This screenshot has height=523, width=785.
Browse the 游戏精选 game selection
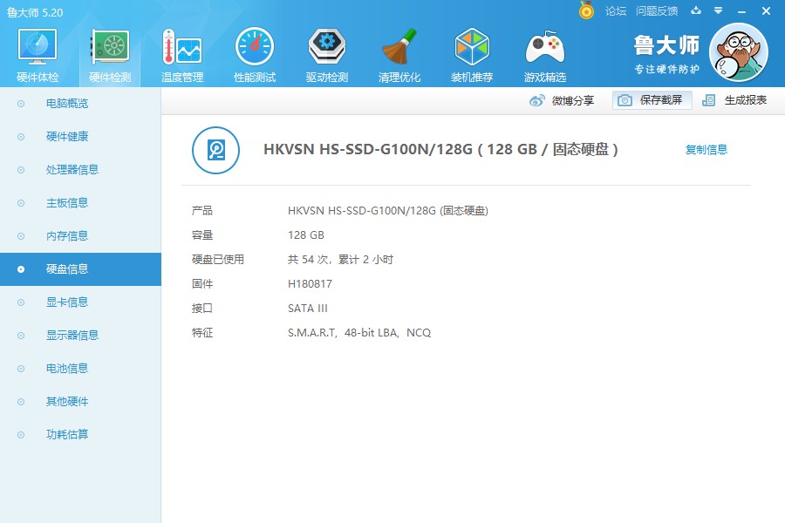click(543, 52)
